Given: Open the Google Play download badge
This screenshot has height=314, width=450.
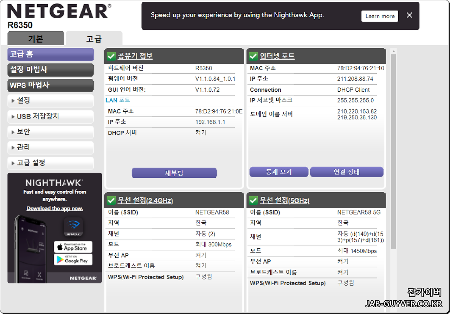Looking at the screenshot, I should (73, 260).
